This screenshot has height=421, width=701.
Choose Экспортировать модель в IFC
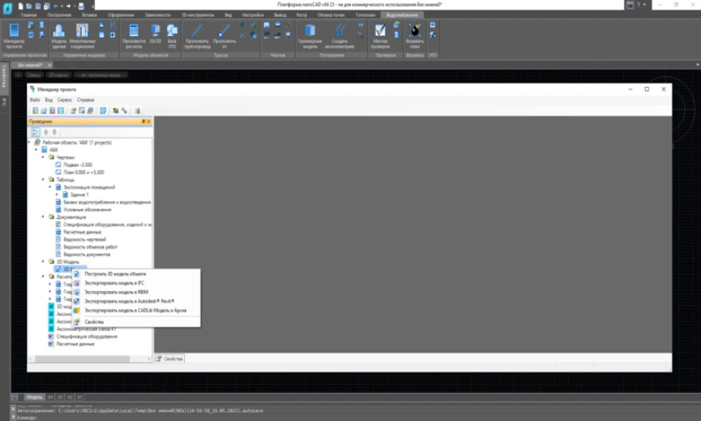114,282
